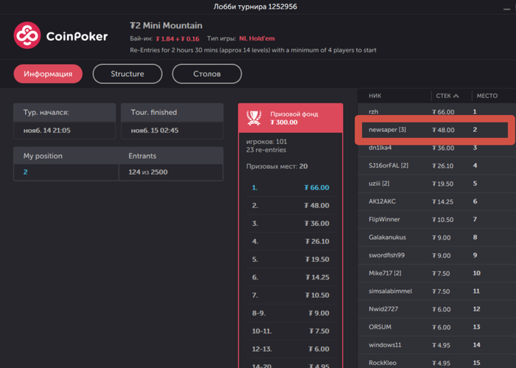Click the My position value 2
This screenshot has width=516, height=368.
click(x=25, y=172)
